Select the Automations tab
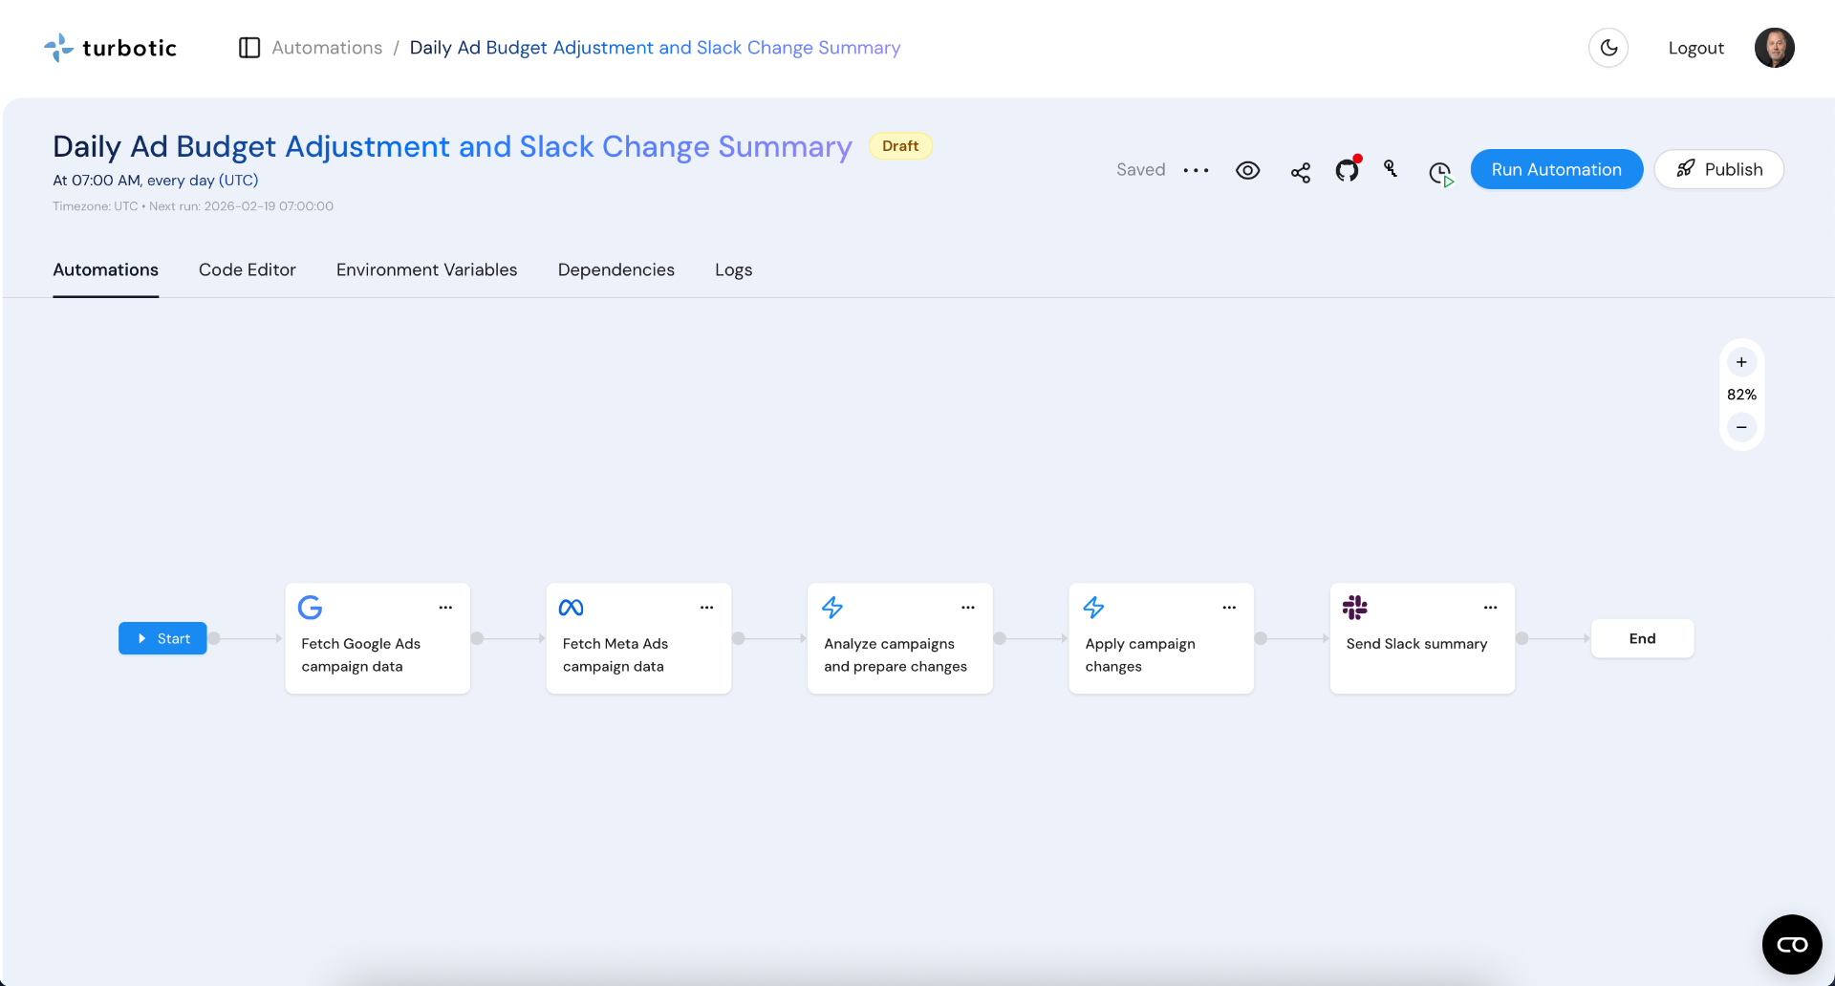This screenshot has width=1835, height=986. pos(105,269)
